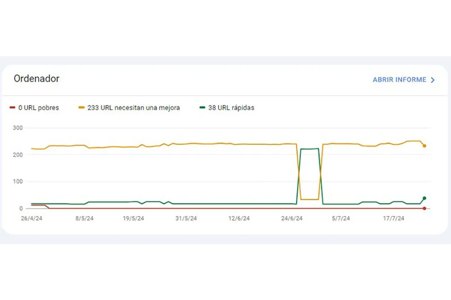Click the green legend swatch for URL rápidas
The width and height of the screenshot is (451, 300).
202,107
